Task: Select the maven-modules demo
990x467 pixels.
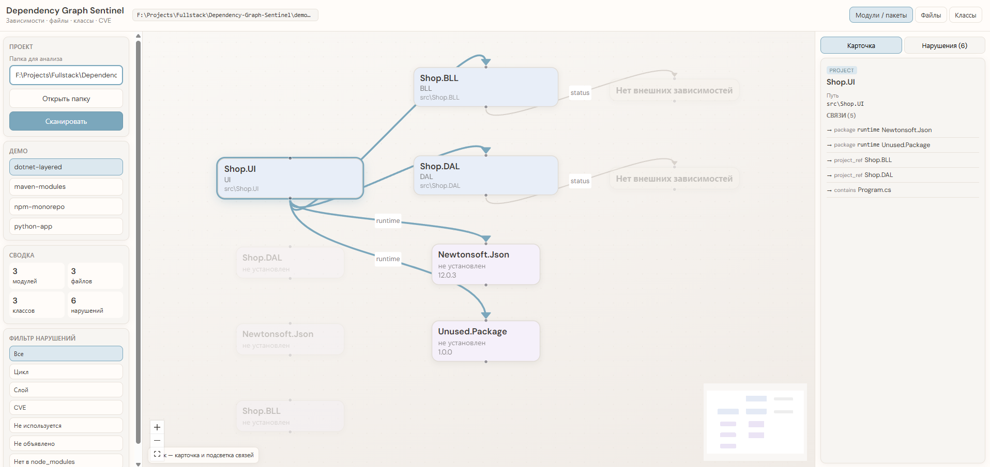Action: tap(66, 187)
